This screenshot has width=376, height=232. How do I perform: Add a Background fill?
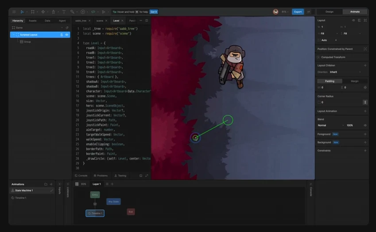tap(365, 143)
